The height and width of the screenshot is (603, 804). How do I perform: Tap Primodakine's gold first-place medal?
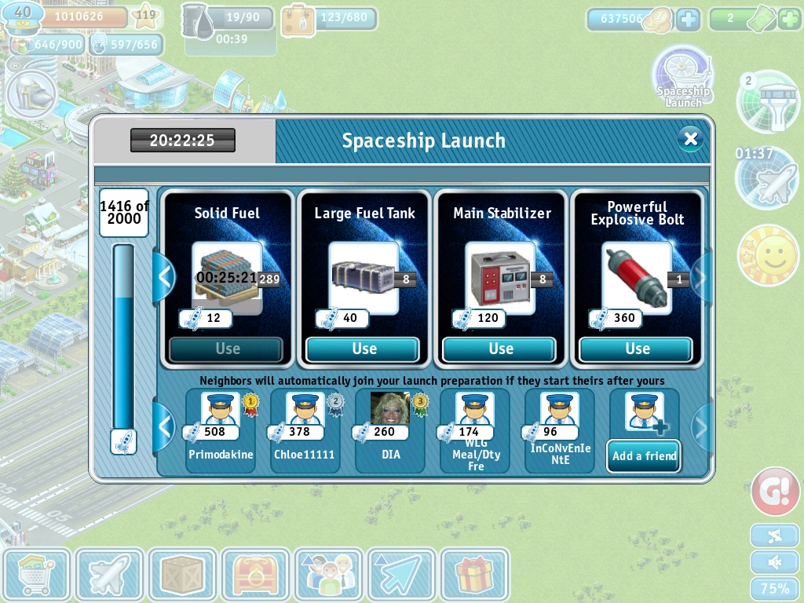pos(250,404)
